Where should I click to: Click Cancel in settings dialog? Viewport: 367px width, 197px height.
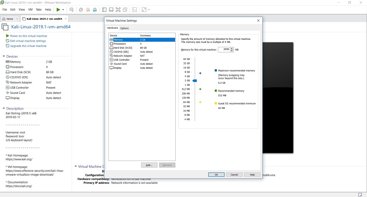234,175
